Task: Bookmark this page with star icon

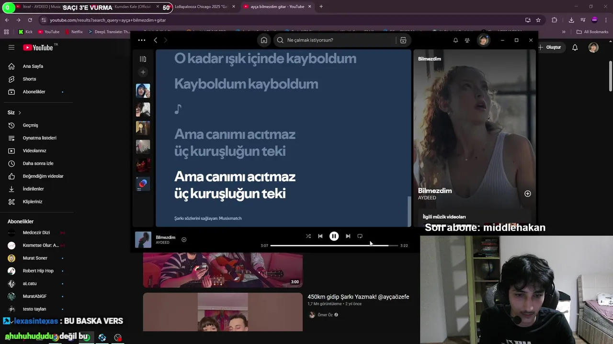Action: pos(538,20)
